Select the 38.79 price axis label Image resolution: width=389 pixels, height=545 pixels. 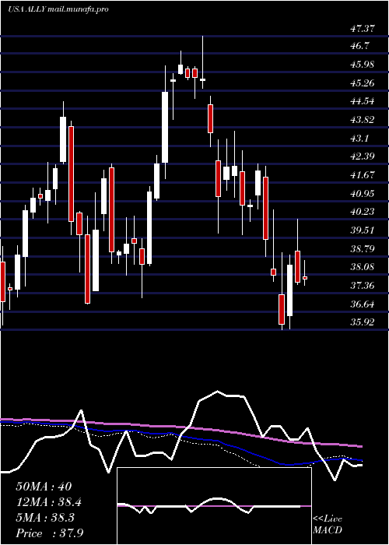[363, 249]
